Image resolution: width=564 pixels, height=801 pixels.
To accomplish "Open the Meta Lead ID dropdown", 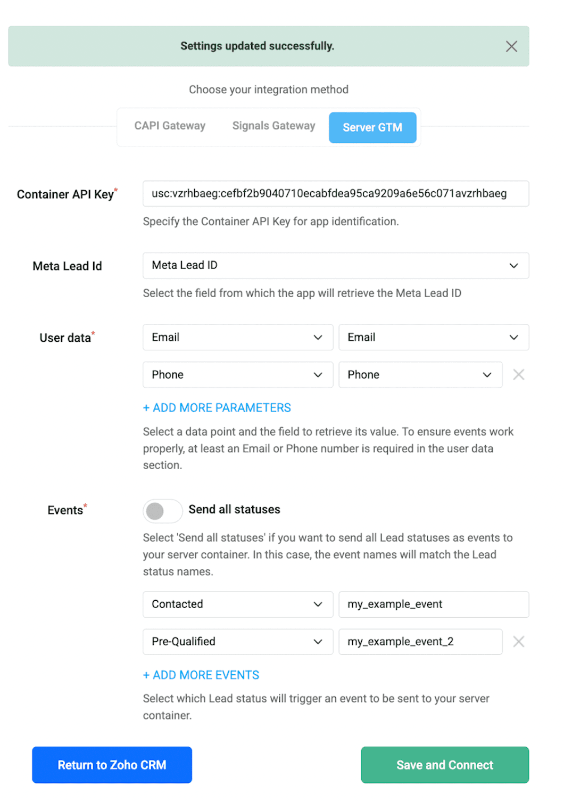I will tap(335, 266).
